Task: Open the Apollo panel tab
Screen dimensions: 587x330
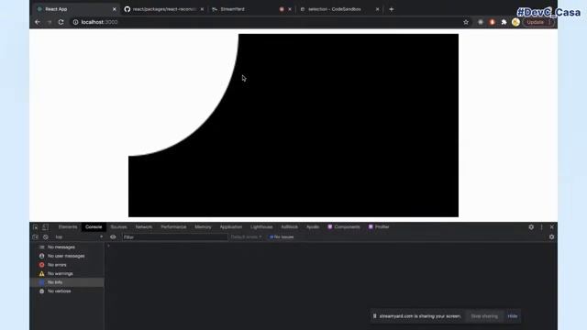Action: (313, 227)
